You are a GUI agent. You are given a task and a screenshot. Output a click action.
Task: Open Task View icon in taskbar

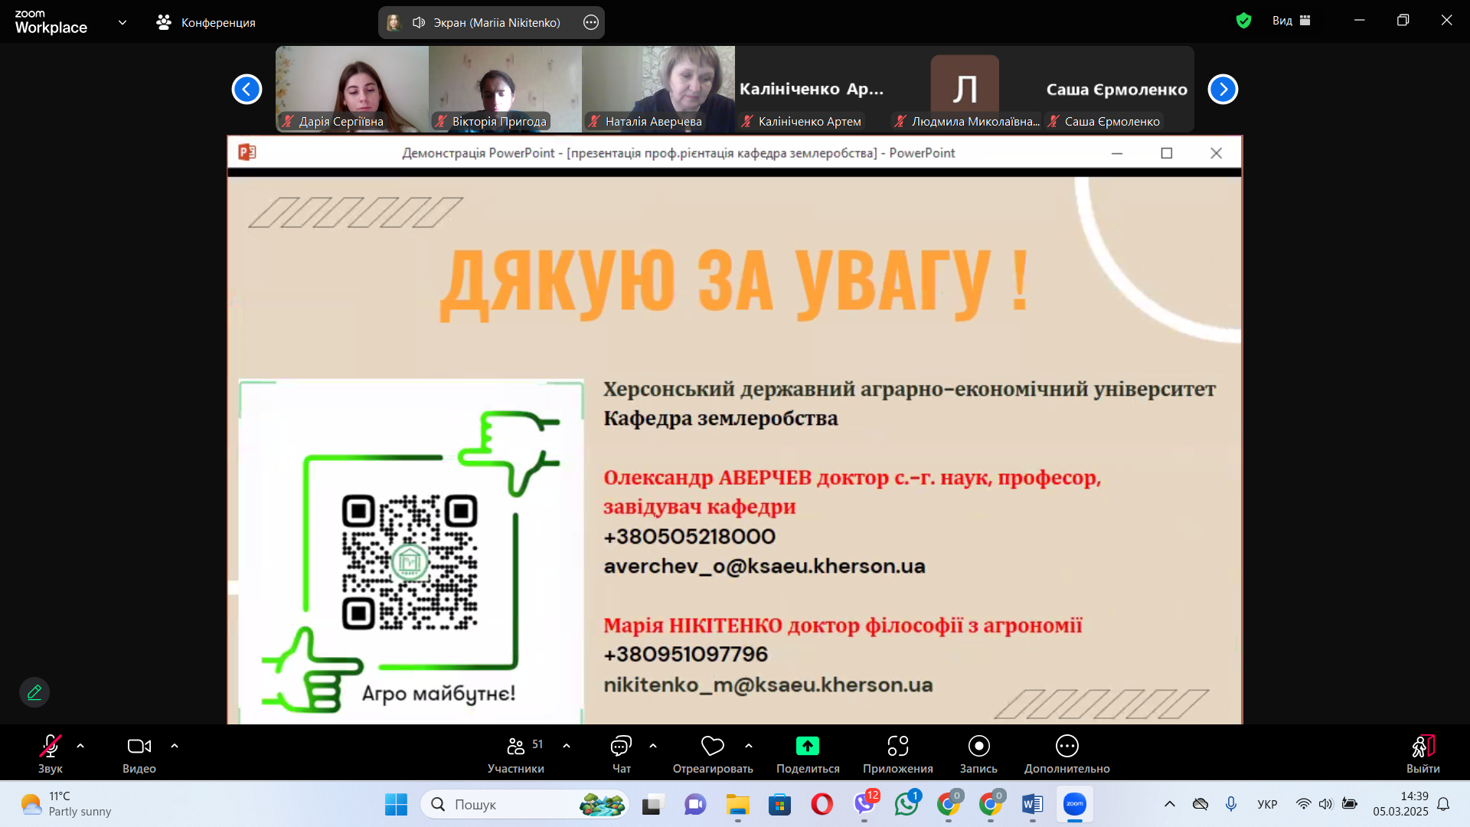point(652,804)
